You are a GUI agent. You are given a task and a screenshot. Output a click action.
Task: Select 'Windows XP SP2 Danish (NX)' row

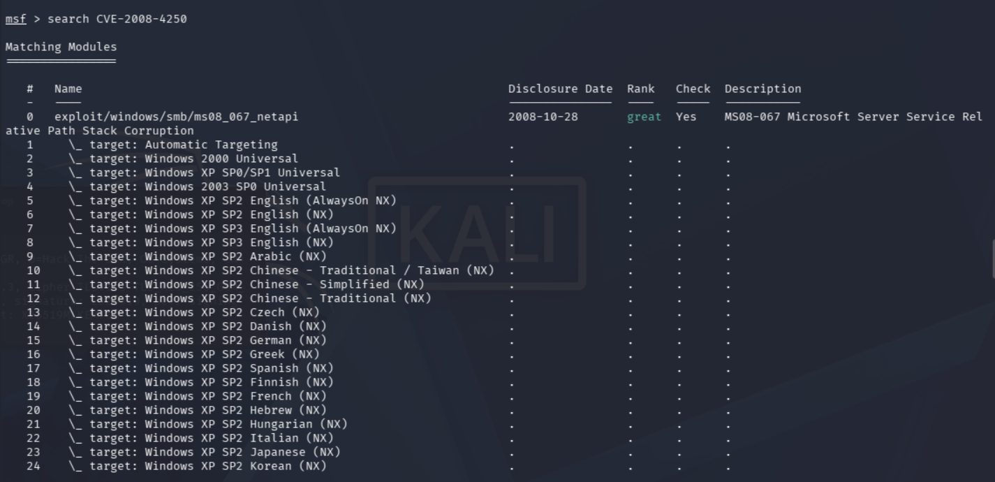pyautogui.click(x=198, y=326)
